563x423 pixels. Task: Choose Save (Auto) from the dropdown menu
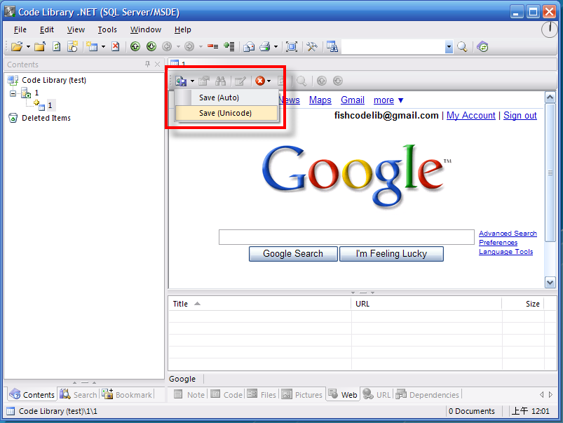click(x=226, y=98)
